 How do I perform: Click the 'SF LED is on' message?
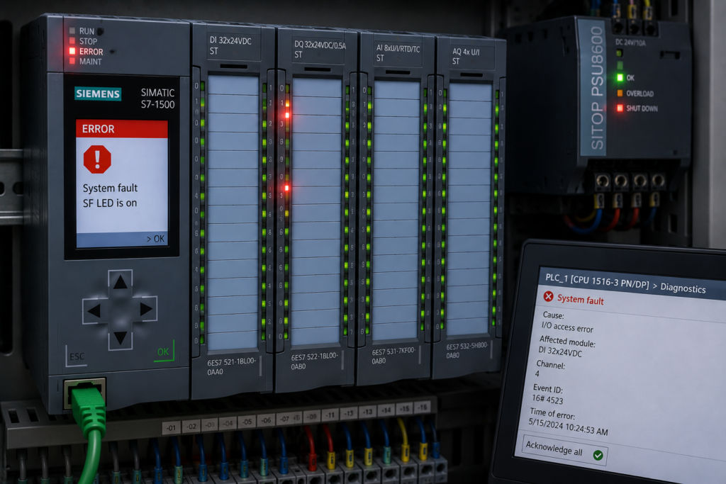click(110, 203)
